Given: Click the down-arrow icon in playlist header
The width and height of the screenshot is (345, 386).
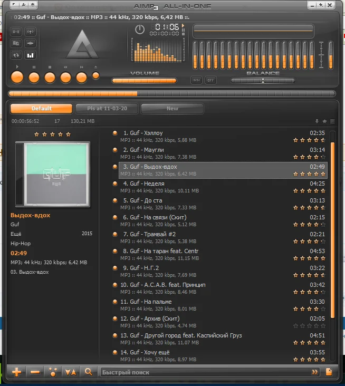Looking at the screenshot, I should [x=317, y=121].
